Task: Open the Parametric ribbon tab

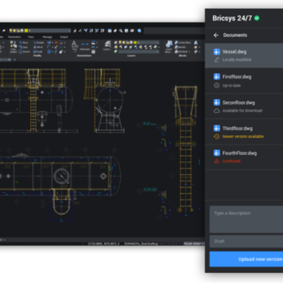Action: 14,37
